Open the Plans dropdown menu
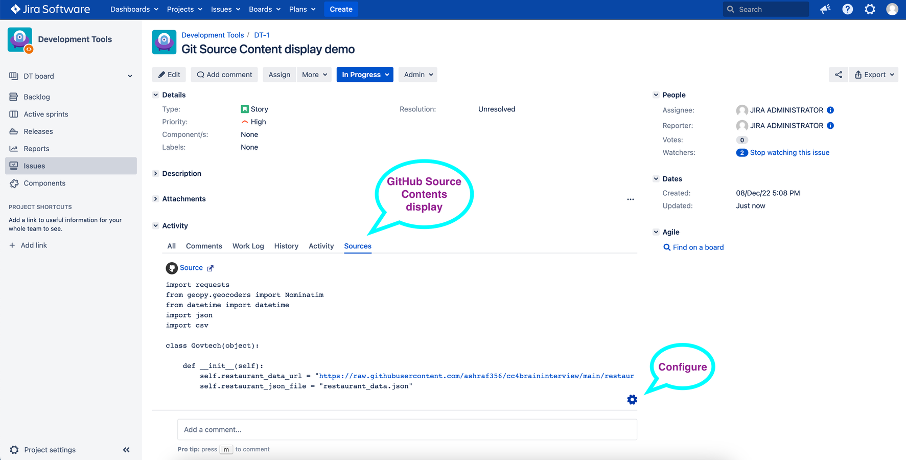 [x=303, y=9]
